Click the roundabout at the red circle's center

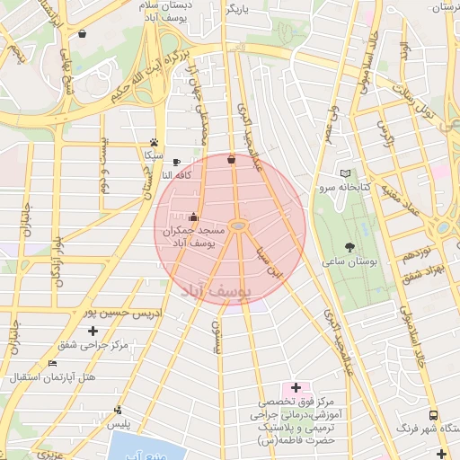238,226
